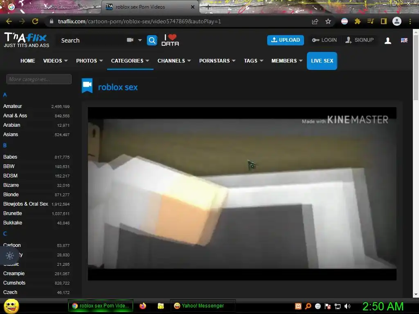
Task: Expand the CHANNELS menu dropdown
Action: [189, 61]
